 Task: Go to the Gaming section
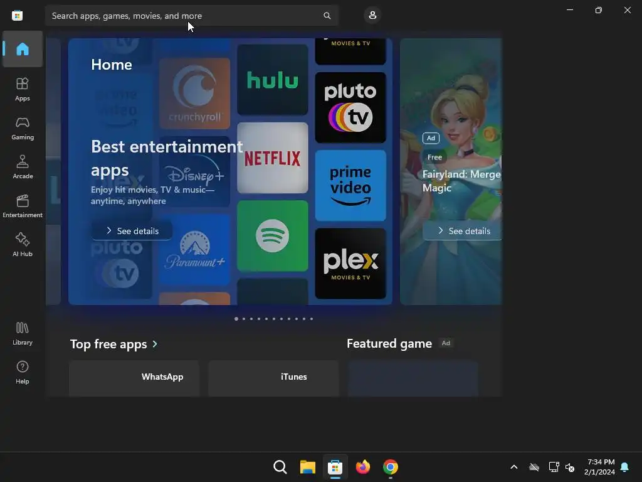[23, 128]
